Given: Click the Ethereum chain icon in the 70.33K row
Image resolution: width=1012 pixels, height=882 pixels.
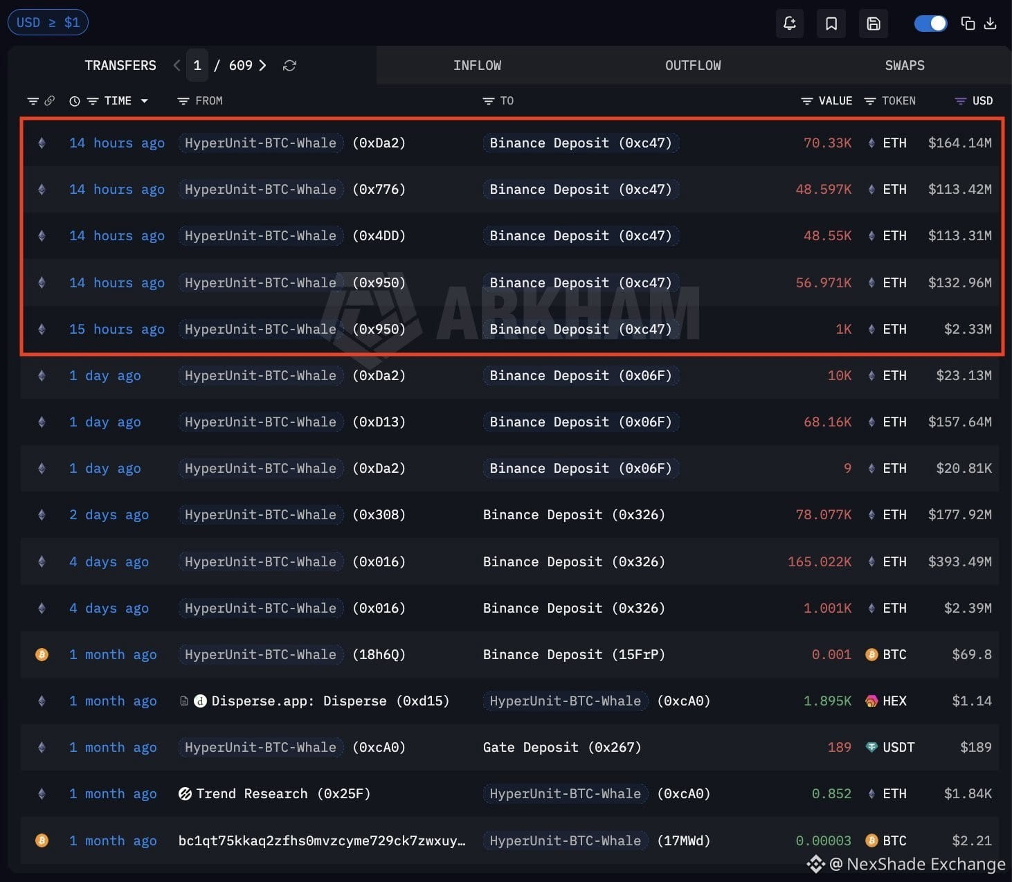Looking at the screenshot, I should pos(42,143).
